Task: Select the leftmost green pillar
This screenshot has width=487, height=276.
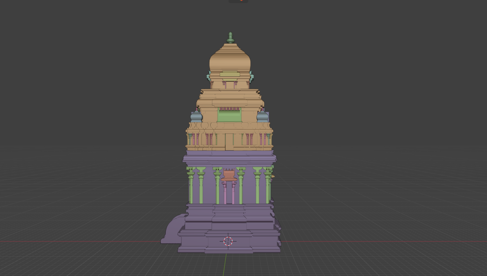Action: (191, 185)
